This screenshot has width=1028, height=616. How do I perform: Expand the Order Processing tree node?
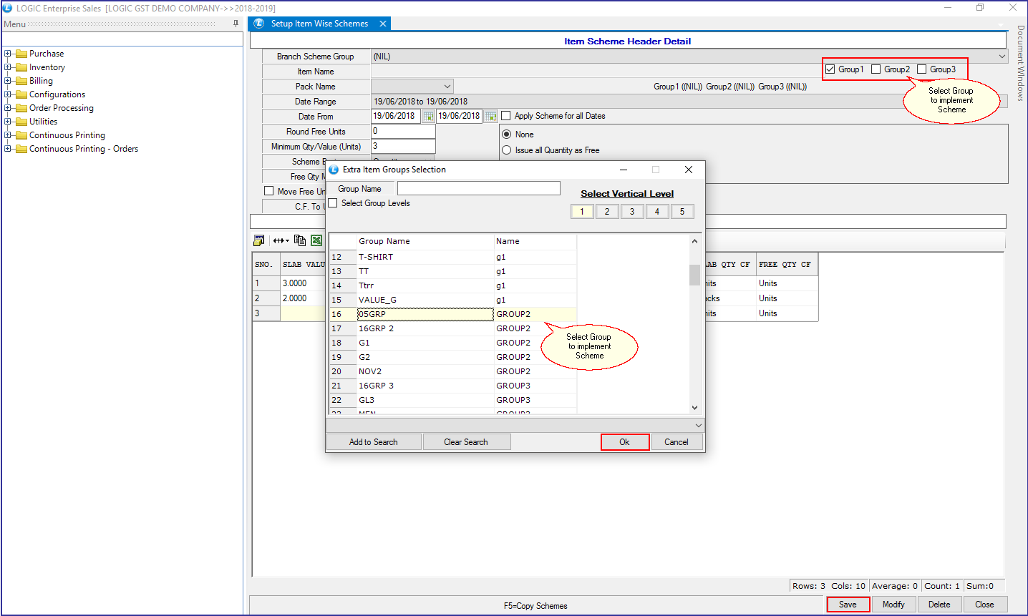8,108
